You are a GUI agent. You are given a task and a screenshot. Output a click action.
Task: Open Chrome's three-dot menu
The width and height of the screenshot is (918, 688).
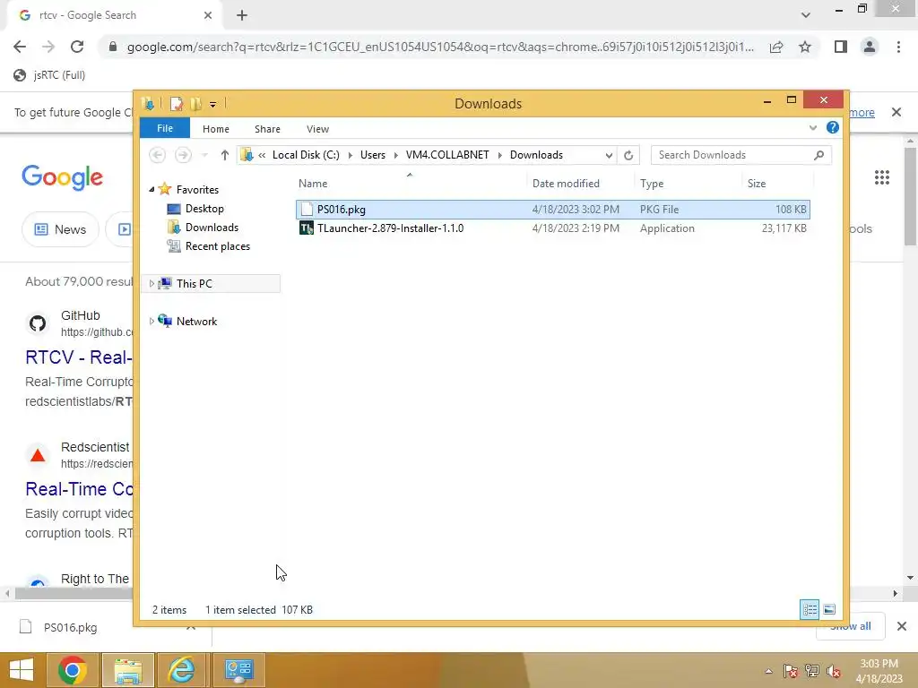898,47
